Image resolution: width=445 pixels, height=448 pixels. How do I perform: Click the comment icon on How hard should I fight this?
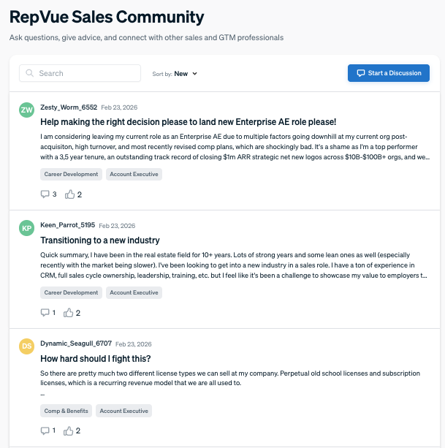[45, 430]
